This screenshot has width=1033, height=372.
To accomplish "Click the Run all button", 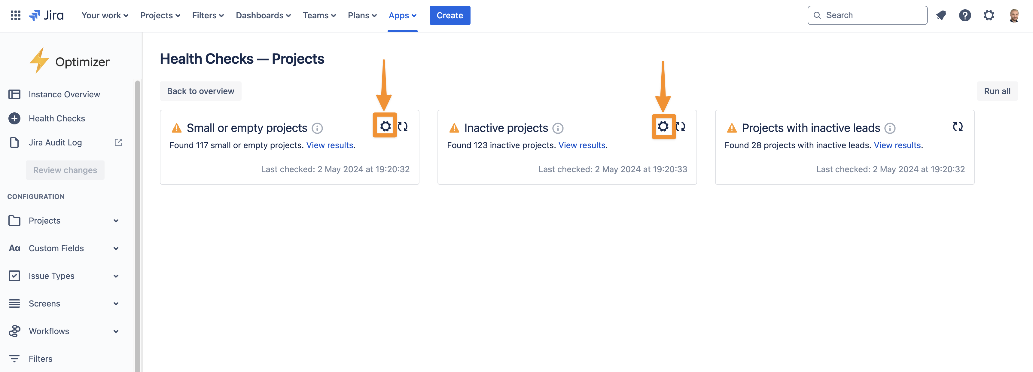I will 997,91.
